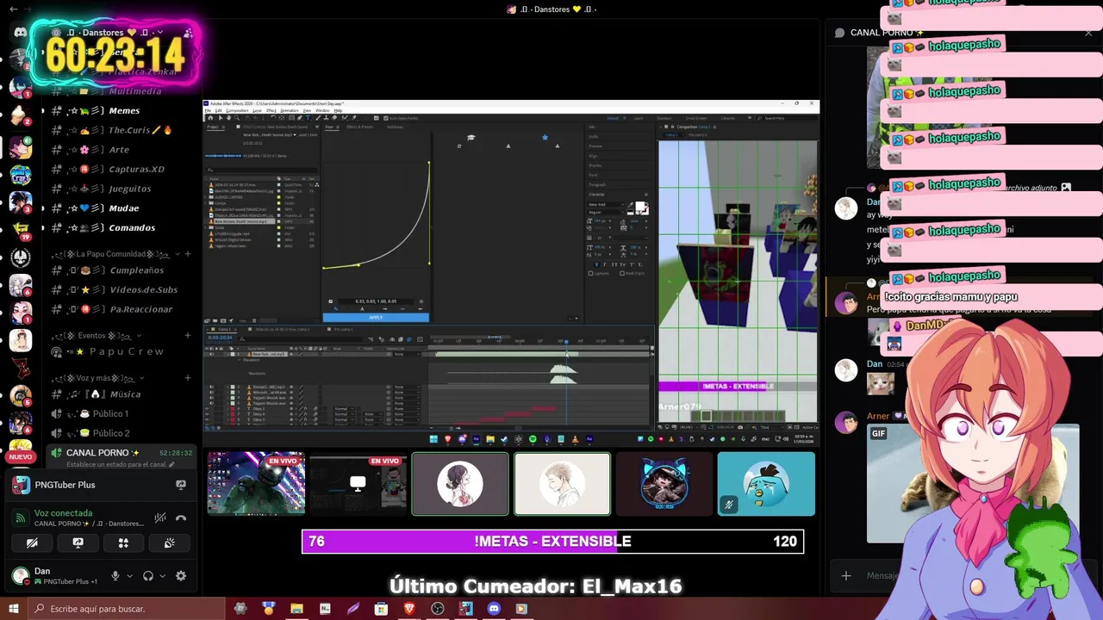This screenshot has height=620, width=1103.
Task: Click Dan user profile area
Action: tap(55, 576)
